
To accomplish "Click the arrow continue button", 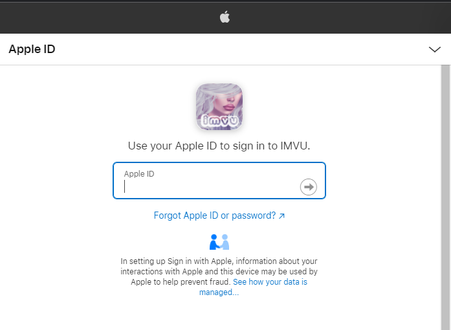I will [x=309, y=187].
